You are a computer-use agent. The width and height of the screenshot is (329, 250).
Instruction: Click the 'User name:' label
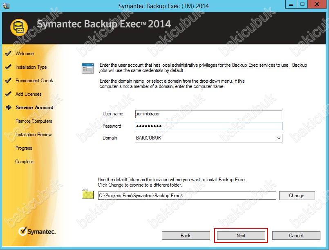click(114, 114)
